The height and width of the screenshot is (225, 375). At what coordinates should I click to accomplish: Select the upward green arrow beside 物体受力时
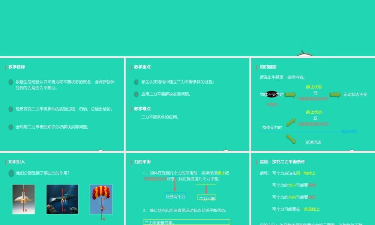click(291, 122)
